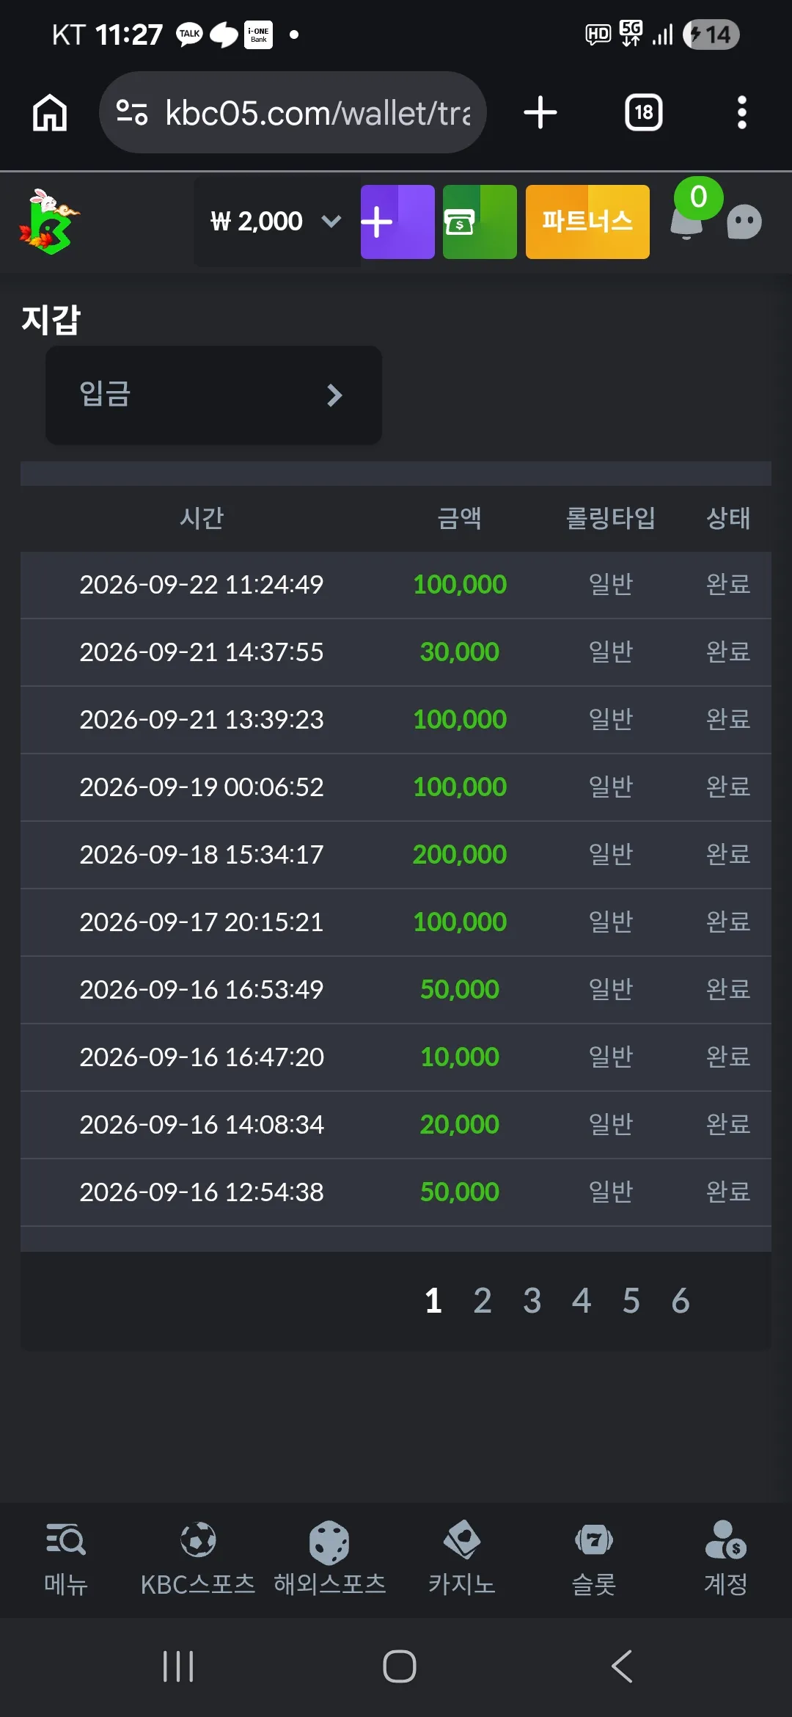
Task: Open the notifications bell
Action: tap(687, 220)
